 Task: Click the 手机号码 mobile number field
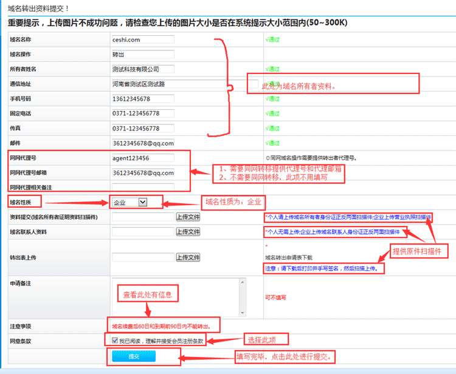click(143, 99)
